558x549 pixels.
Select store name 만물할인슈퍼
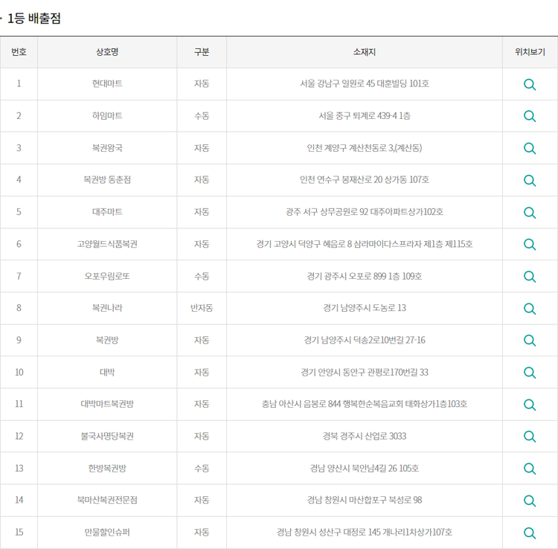click(107, 533)
